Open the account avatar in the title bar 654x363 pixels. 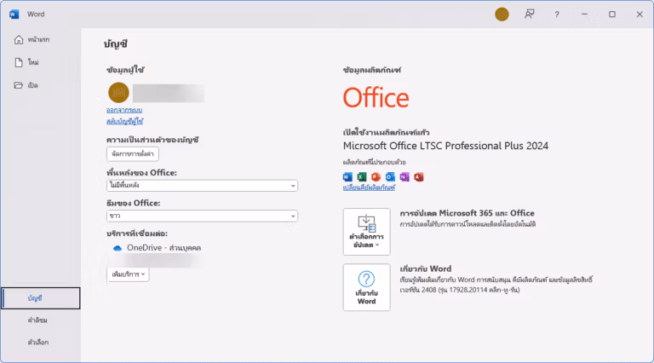[x=502, y=14]
